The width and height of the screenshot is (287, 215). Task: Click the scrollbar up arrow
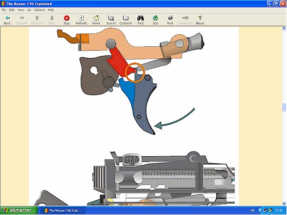pos(284,28)
